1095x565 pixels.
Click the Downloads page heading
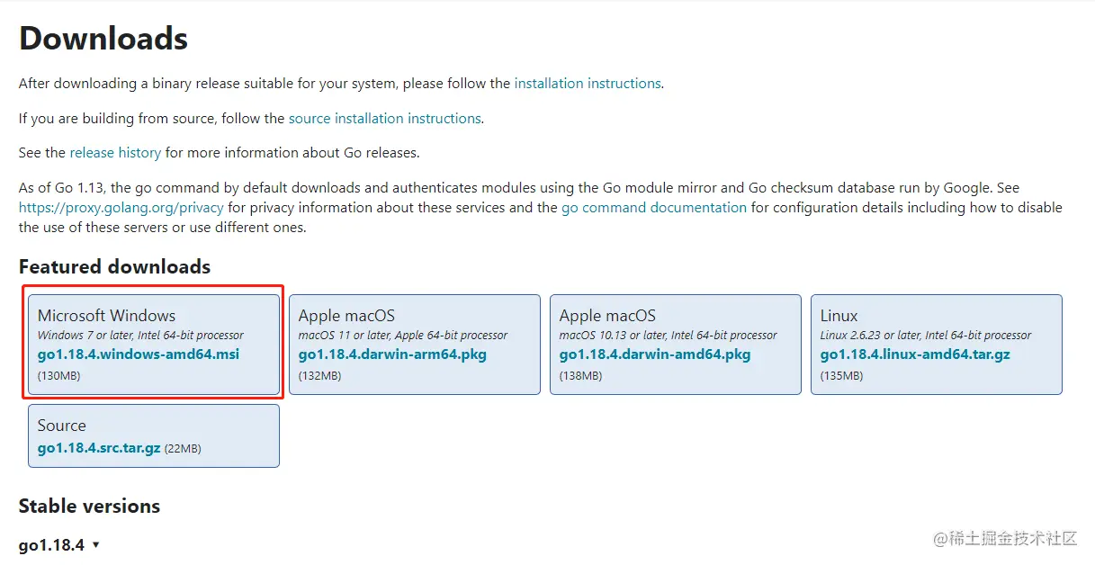click(x=103, y=39)
